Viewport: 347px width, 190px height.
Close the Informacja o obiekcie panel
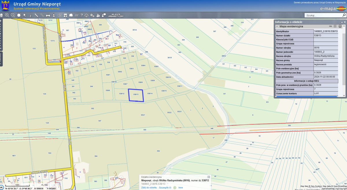coord(345,22)
